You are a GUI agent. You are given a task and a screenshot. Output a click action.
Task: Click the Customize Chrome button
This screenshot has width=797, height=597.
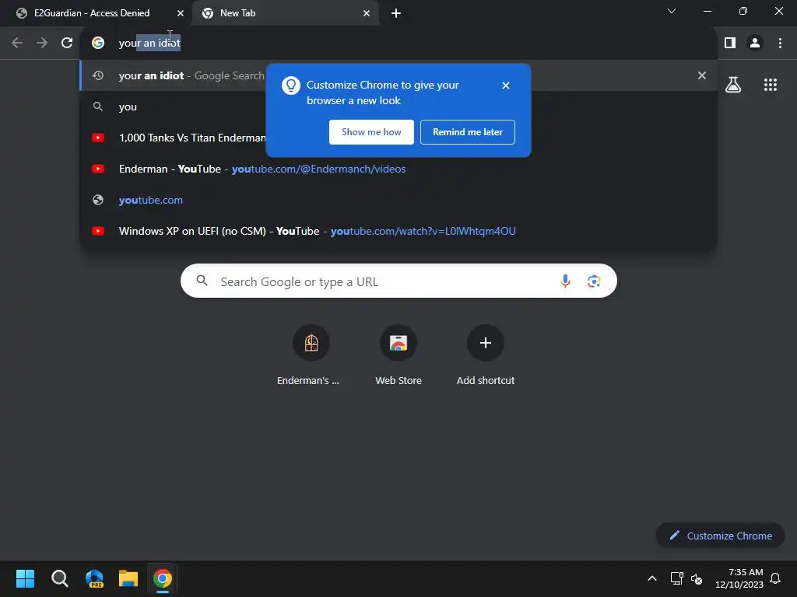coord(720,536)
